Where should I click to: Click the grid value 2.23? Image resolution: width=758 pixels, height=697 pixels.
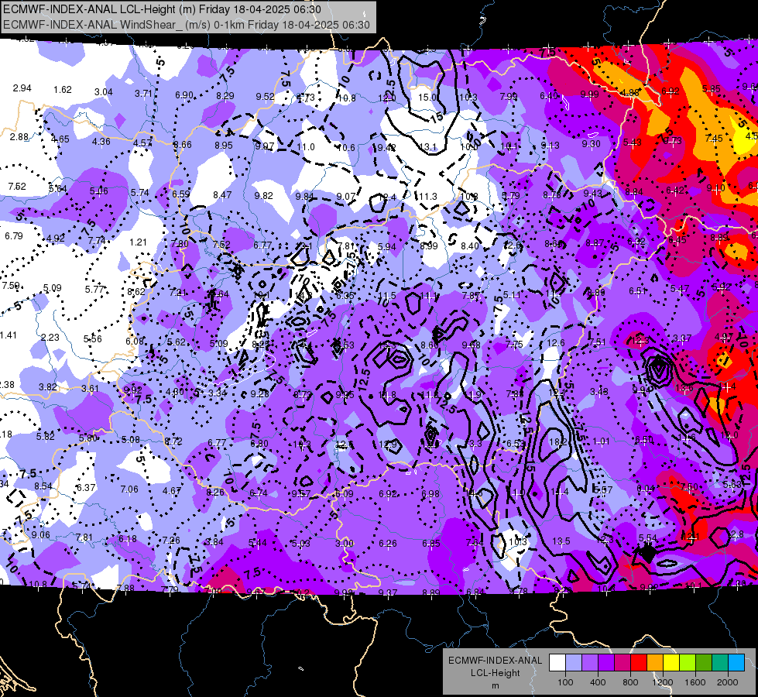tap(50, 337)
